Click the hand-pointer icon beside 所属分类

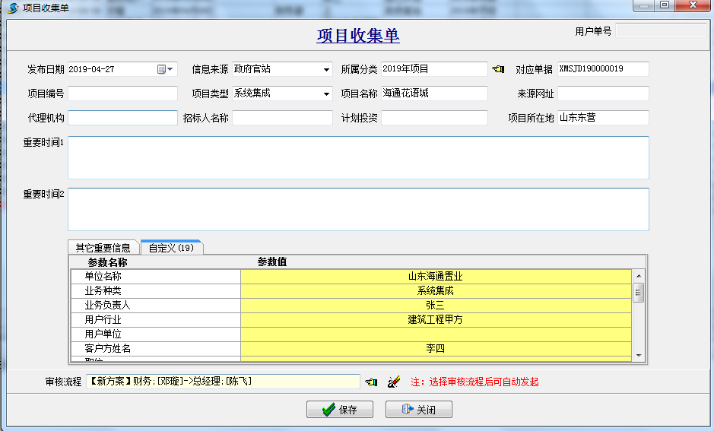tap(498, 69)
